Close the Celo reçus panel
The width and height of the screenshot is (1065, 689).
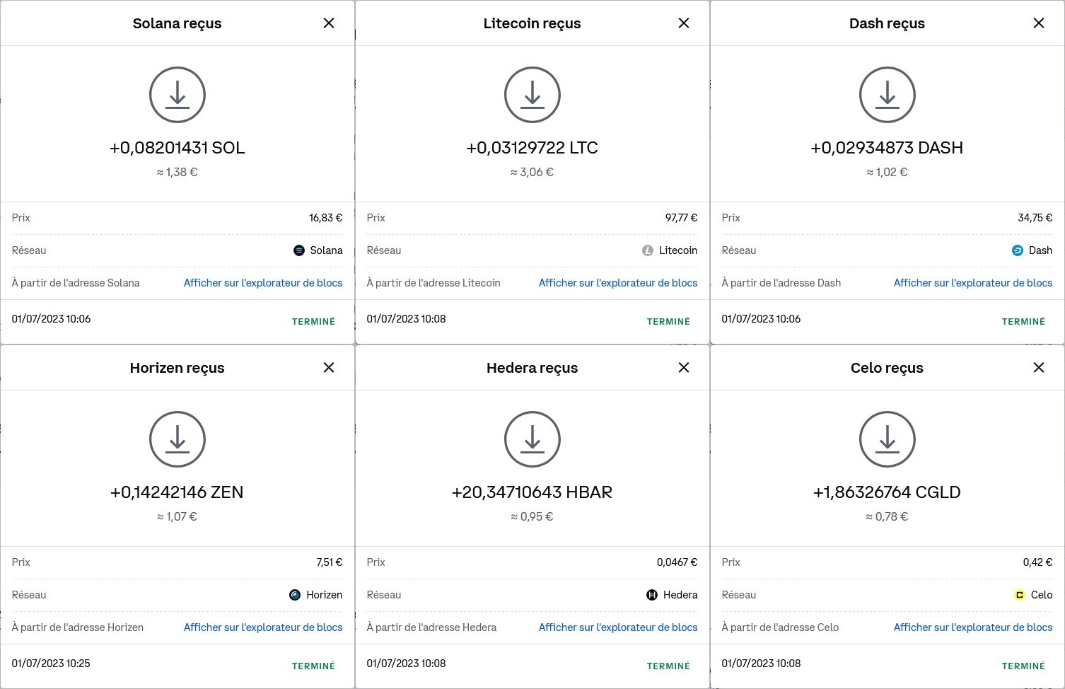[1039, 368]
